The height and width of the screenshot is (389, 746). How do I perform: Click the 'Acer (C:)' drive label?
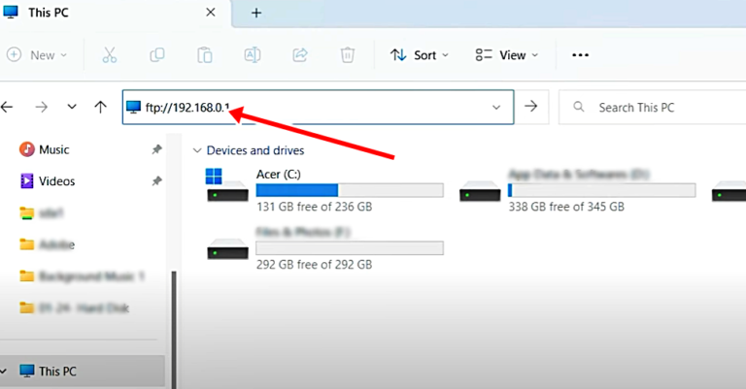tap(279, 175)
